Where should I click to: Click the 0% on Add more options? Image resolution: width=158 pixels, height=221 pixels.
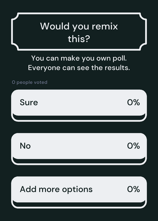pyautogui.click(x=133, y=189)
